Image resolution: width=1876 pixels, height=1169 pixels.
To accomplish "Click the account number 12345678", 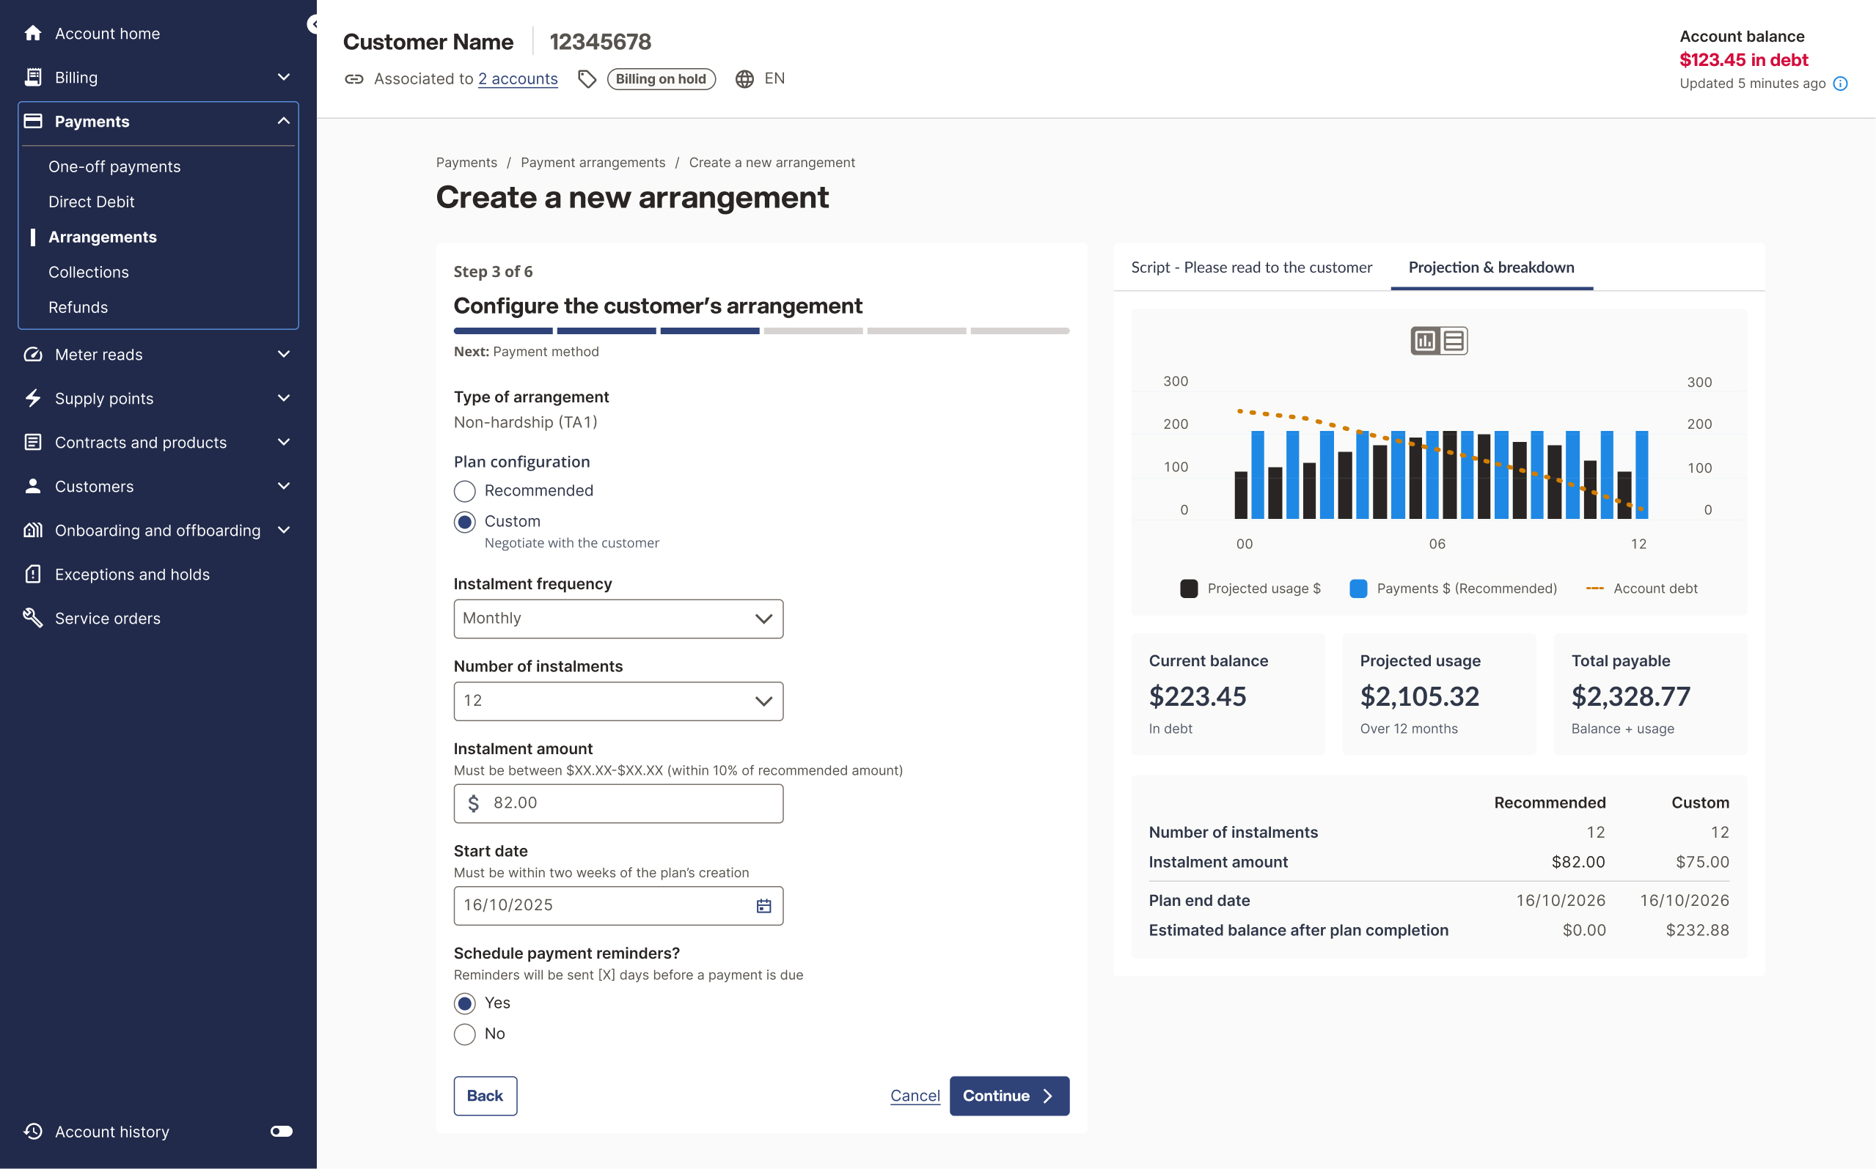I will coord(601,42).
